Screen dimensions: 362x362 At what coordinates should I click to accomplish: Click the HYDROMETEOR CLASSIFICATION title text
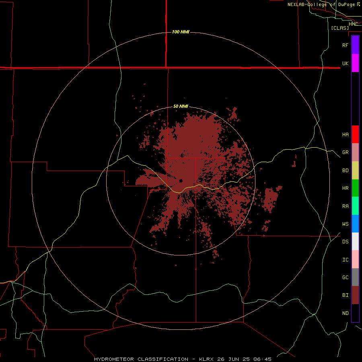[141, 359]
